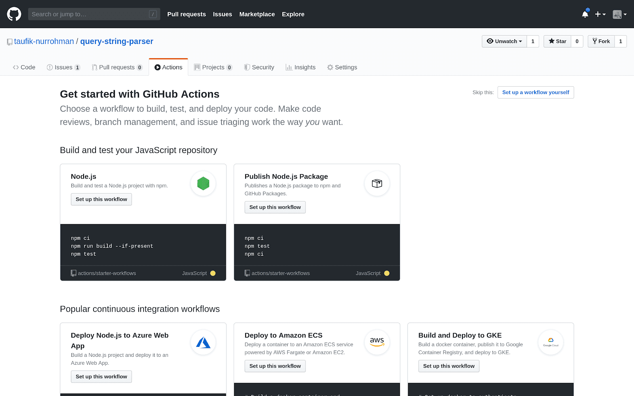The image size is (634, 396).
Task: Click Set up a workflow yourself
Action: click(536, 92)
